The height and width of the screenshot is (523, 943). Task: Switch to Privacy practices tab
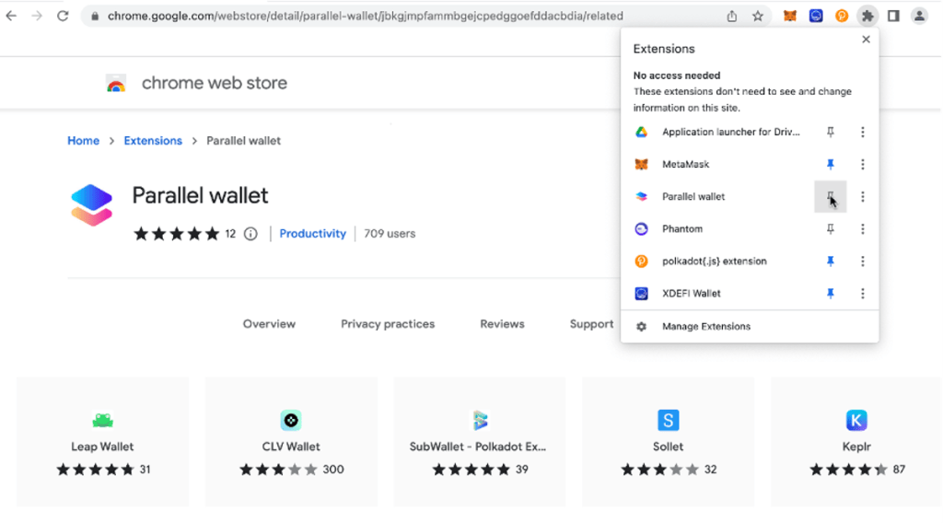point(388,324)
